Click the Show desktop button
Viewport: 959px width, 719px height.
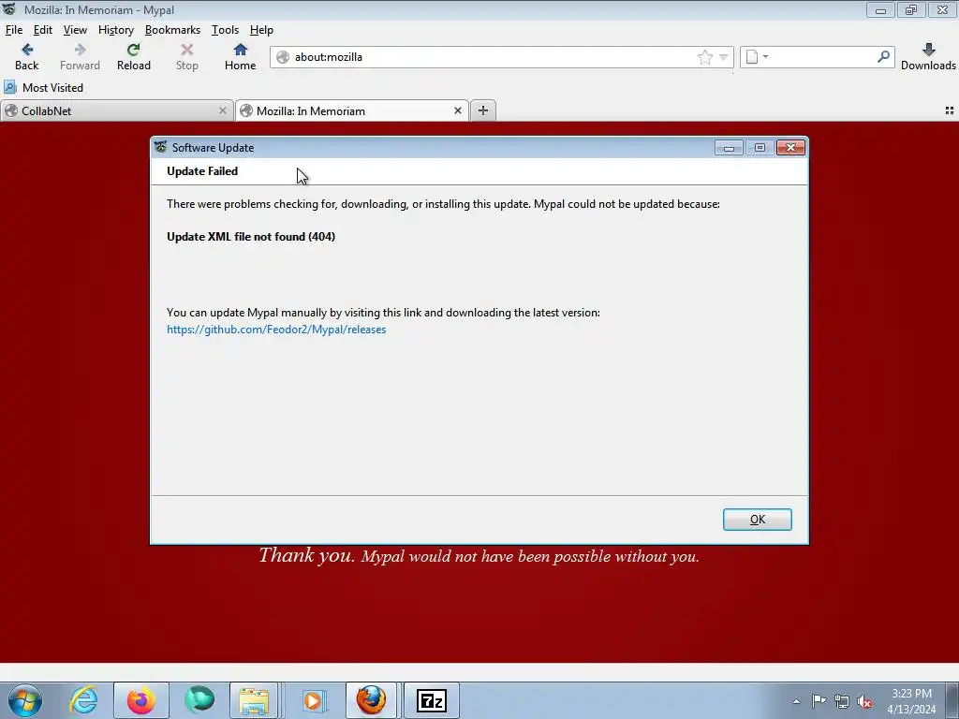[952, 700]
